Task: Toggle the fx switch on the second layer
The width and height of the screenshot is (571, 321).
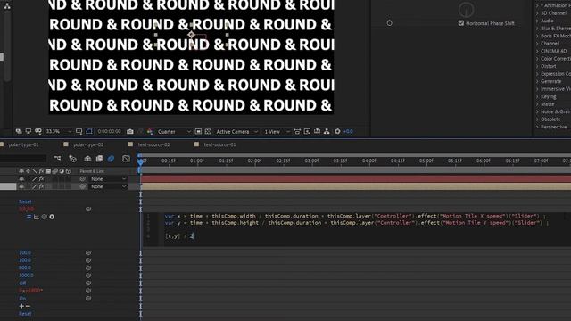Action: 42,186
